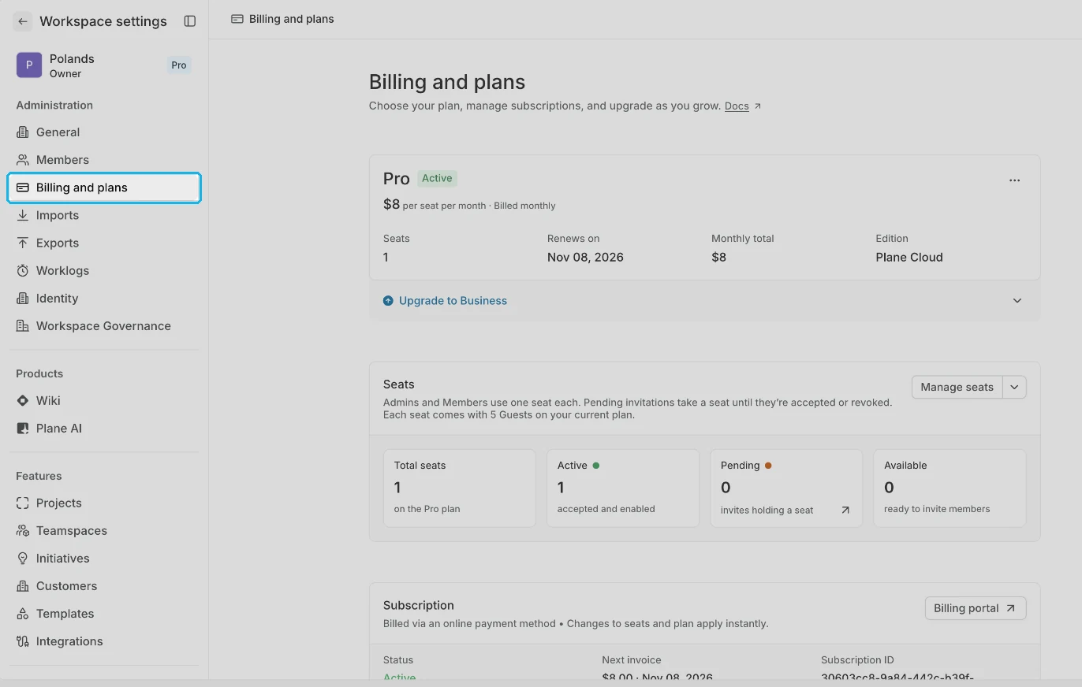Click the 'Plane Cloud' edition value
The image size is (1082, 687).
click(909, 258)
